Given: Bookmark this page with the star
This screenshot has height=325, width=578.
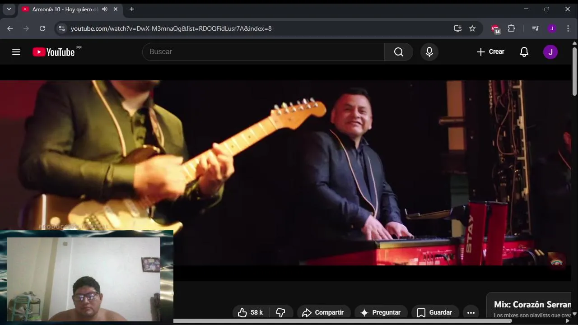Looking at the screenshot, I should 472,28.
